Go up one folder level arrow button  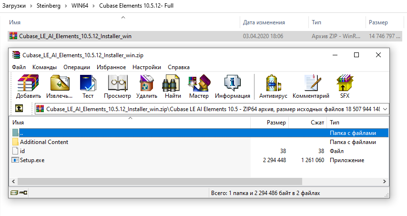19,108
